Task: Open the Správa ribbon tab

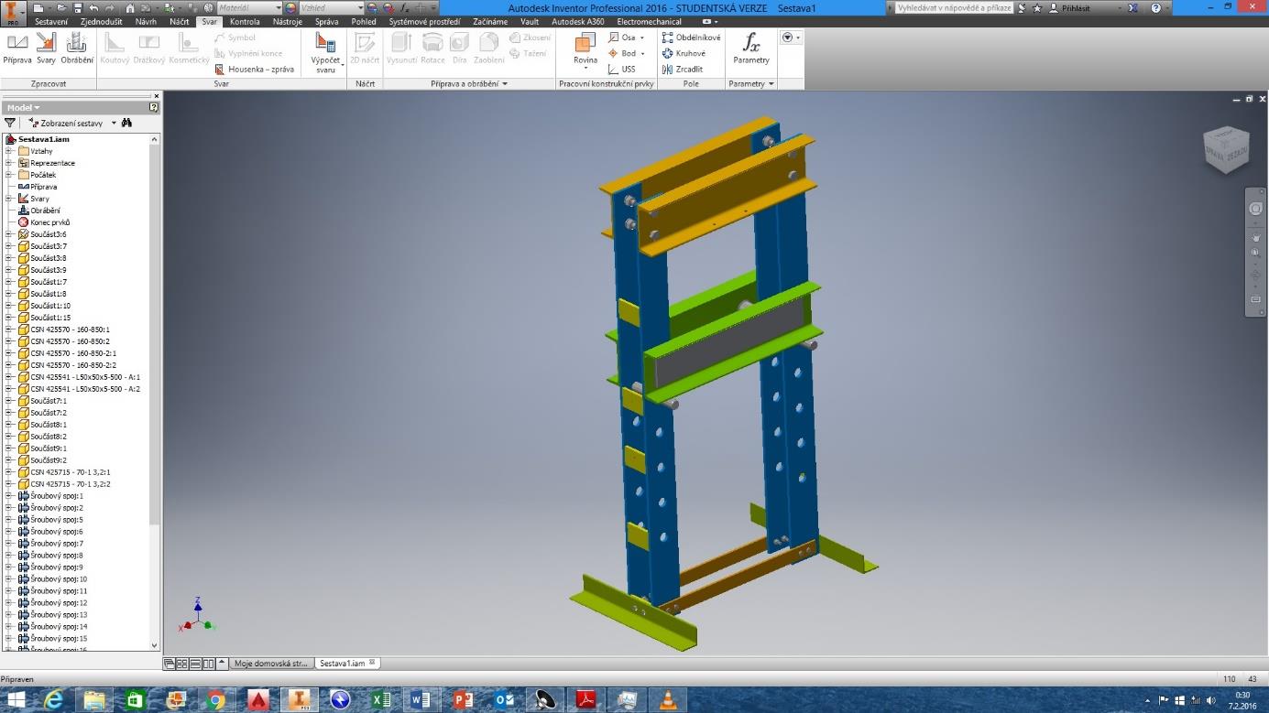Action: (326, 21)
